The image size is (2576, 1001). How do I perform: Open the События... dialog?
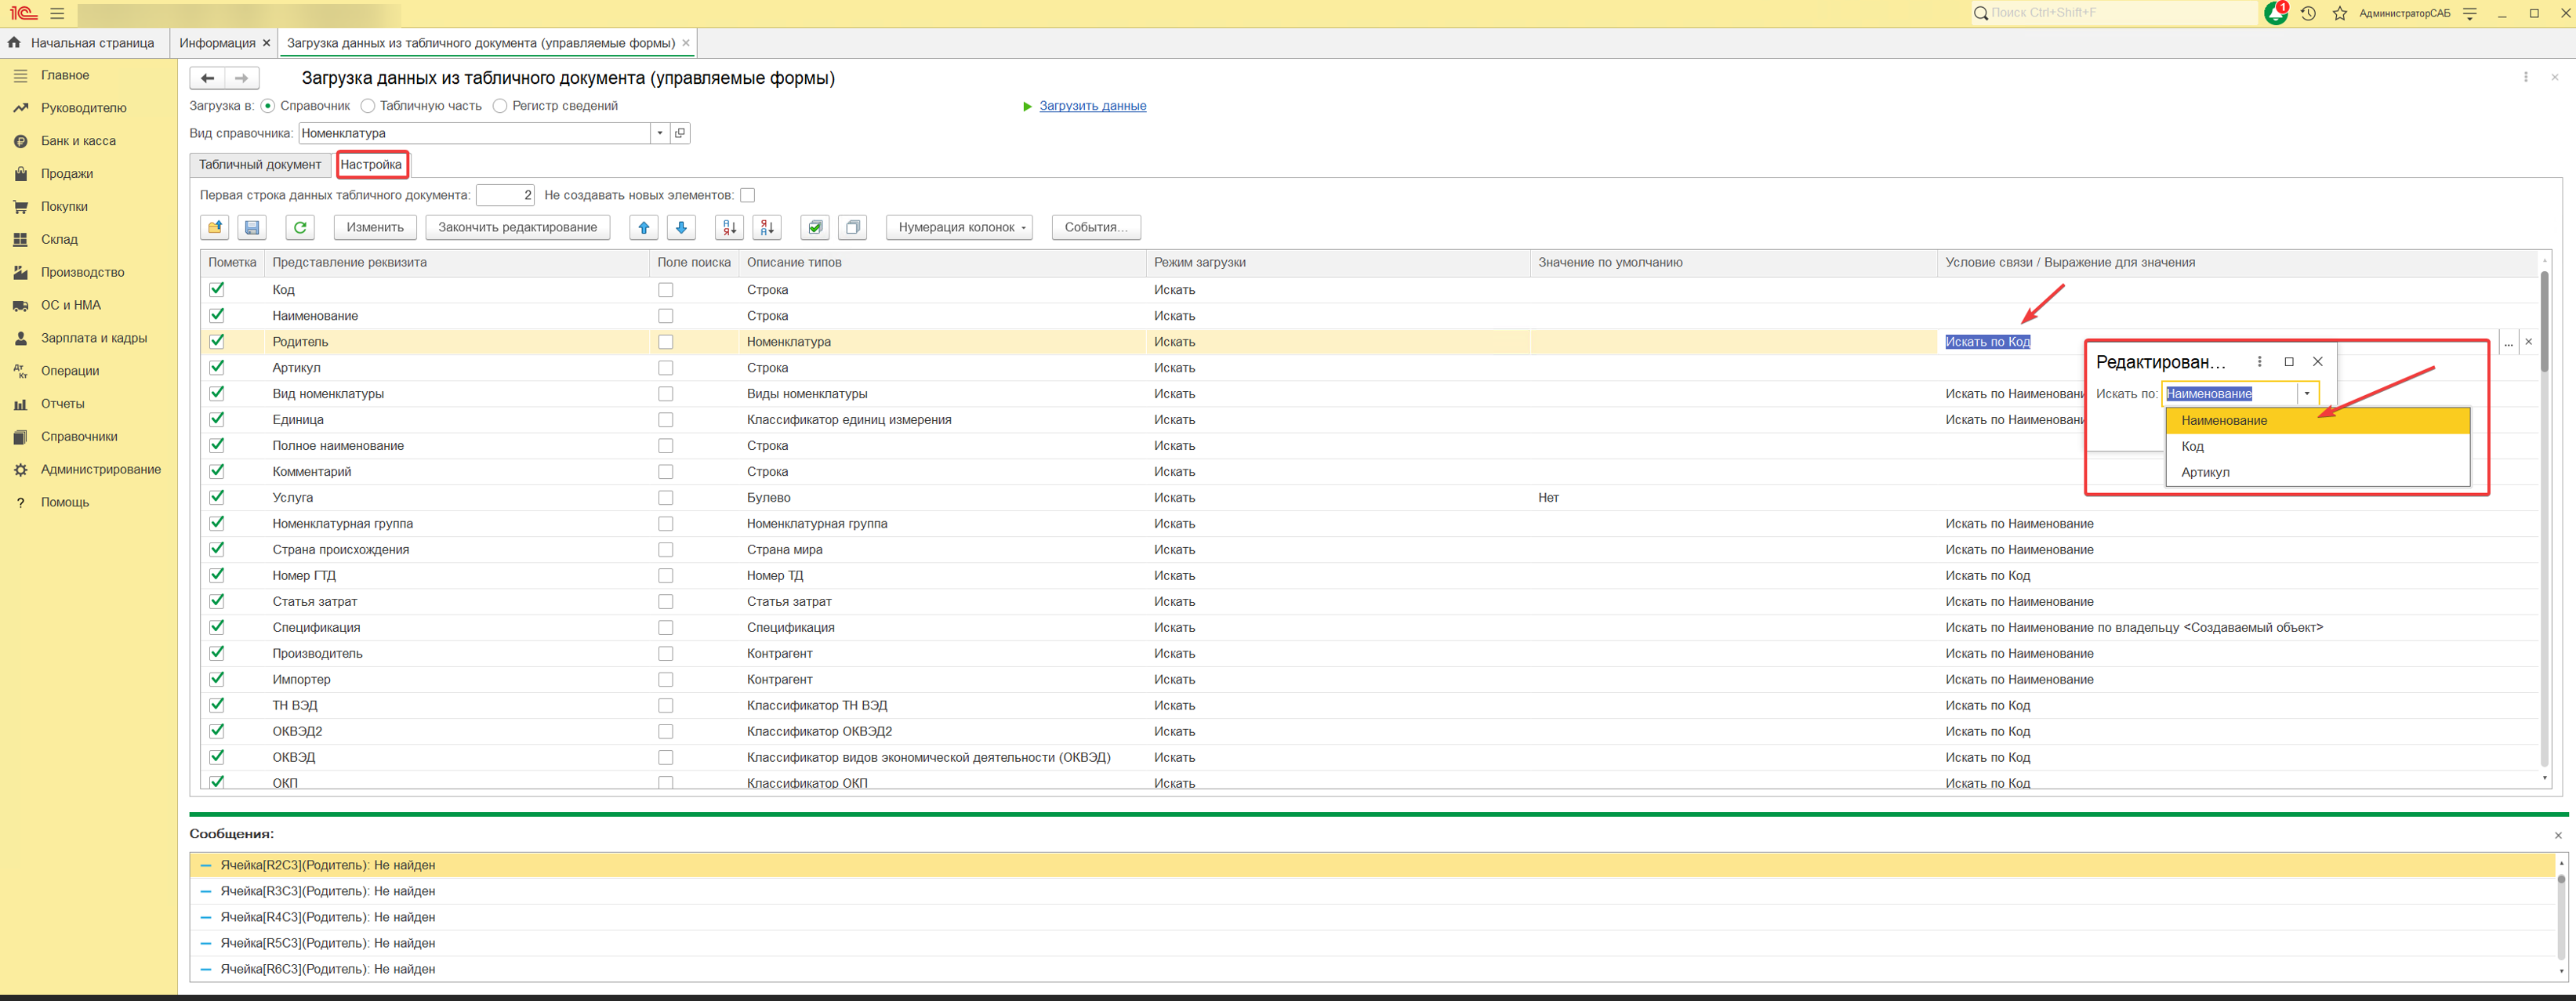pyautogui.click(x=1096, y=227)
